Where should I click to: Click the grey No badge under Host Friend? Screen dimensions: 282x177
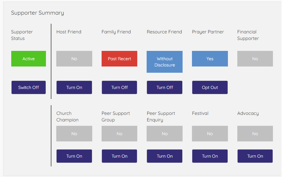74,59
